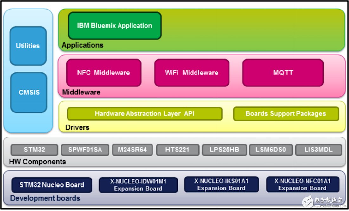Select the WiFi Middleware block
Image resolution: width=349 pixels, height=211 pixels.
click(191, 73)
